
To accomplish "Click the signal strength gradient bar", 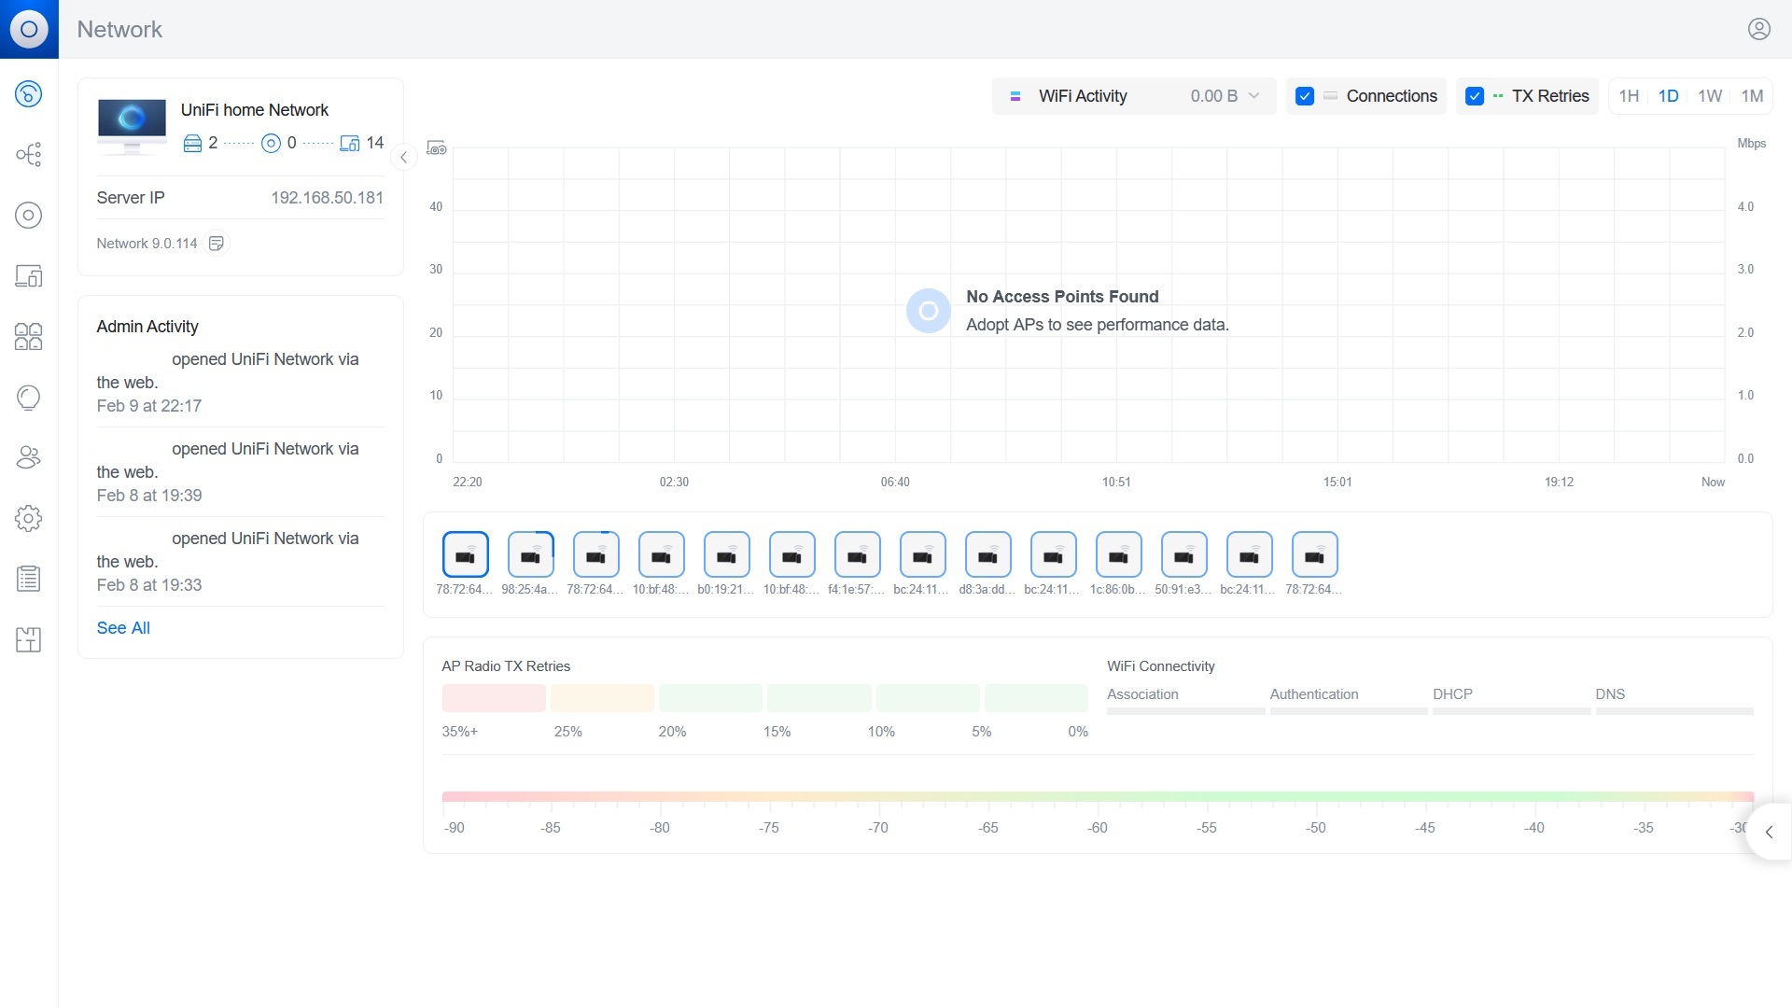I will pos(1098,797).
